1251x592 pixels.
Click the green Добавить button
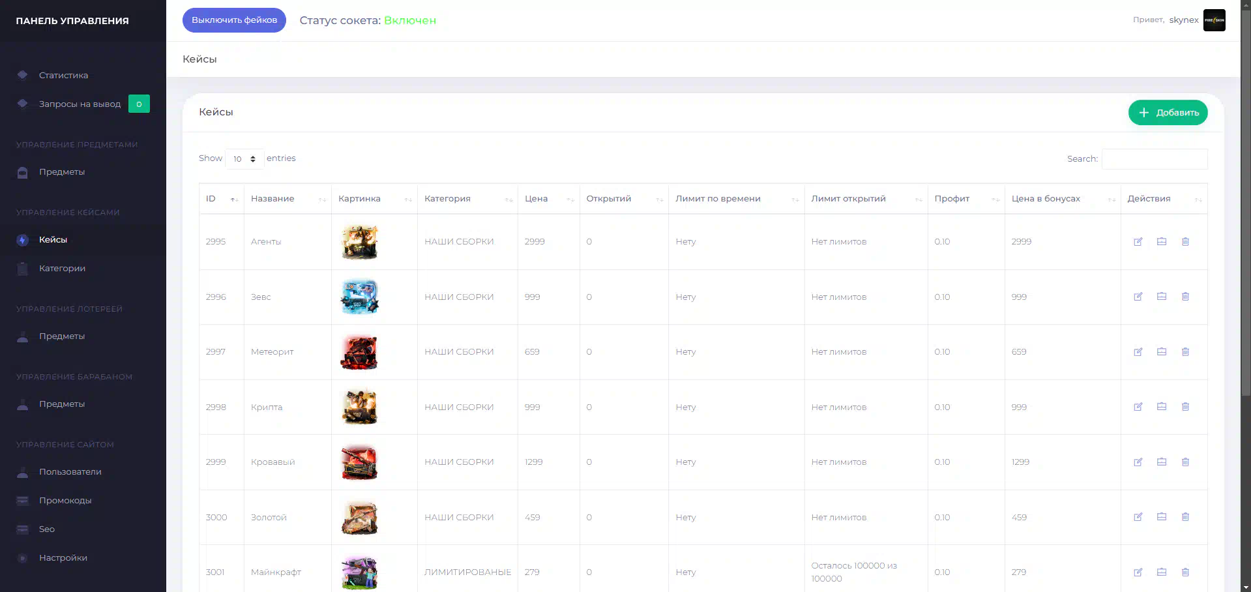coord(1168,112)
